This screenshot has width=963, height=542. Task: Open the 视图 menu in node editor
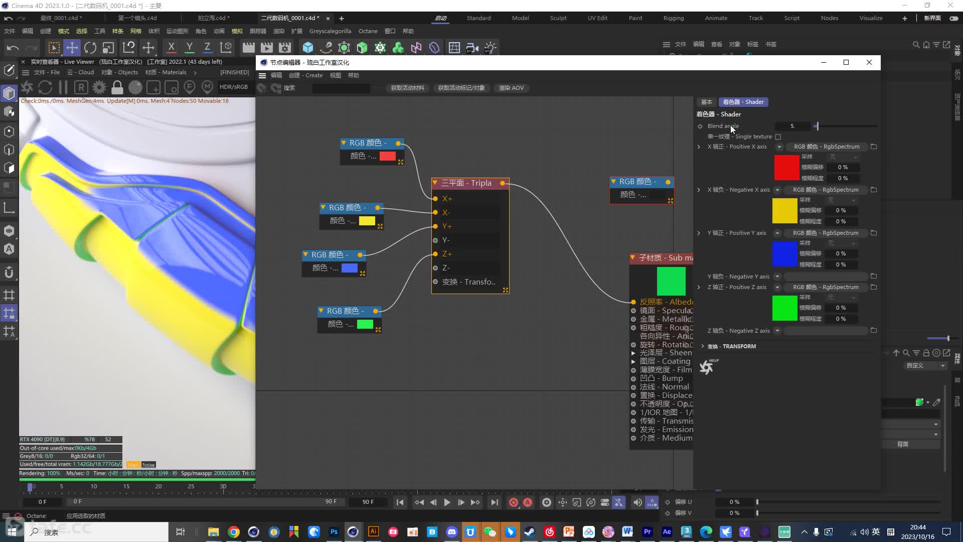tap(335, 75)
